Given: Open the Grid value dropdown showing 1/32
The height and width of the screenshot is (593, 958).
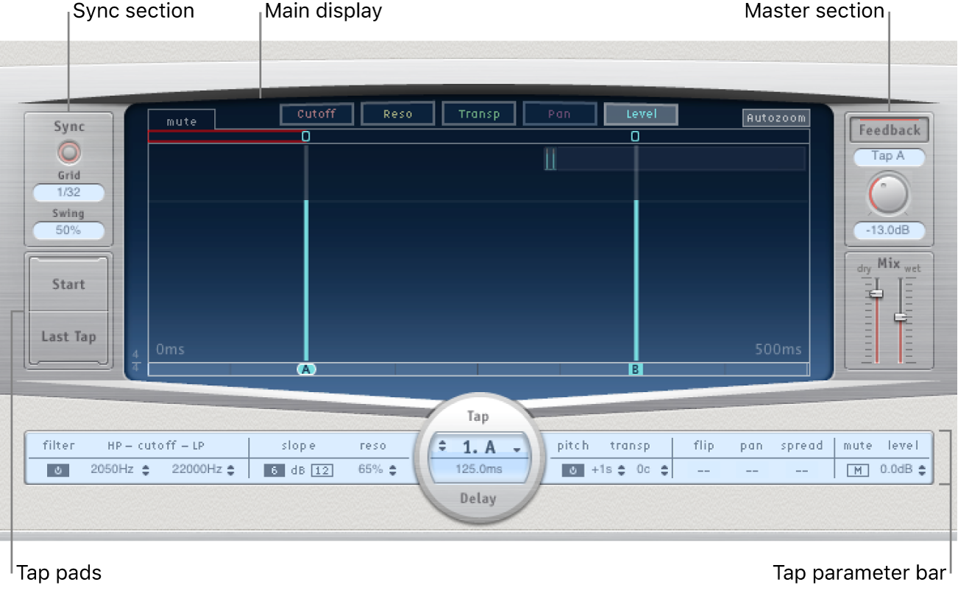Looking at the screenshot, I should 68,192.
